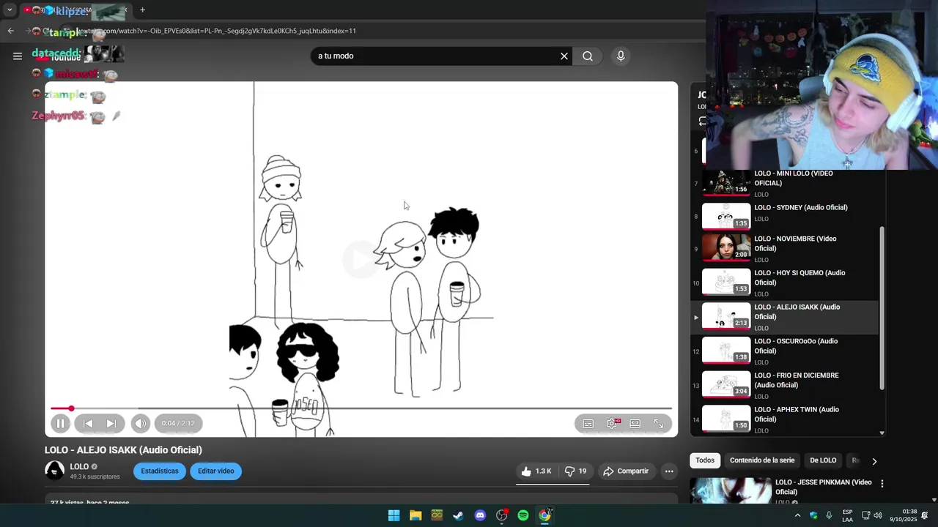The width and height of the screenshot is (938, 527).
Task: Open a new browser tab
Action: pyautogui.click(x=142, y=10)
